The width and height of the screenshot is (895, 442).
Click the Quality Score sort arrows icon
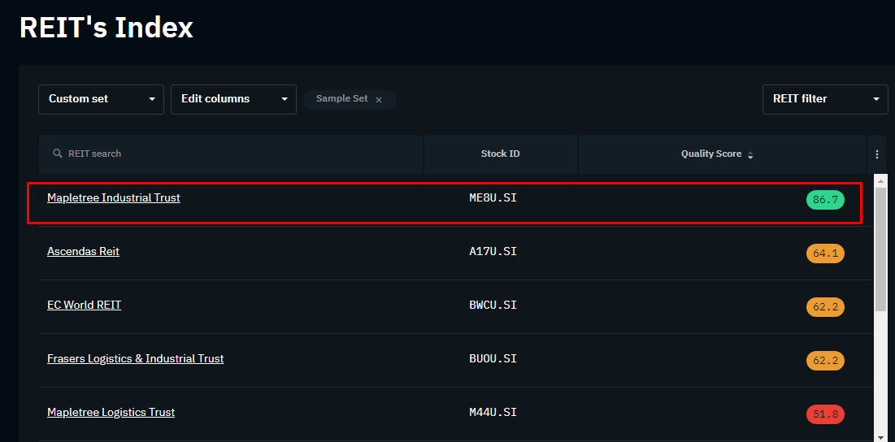point(750,155)
